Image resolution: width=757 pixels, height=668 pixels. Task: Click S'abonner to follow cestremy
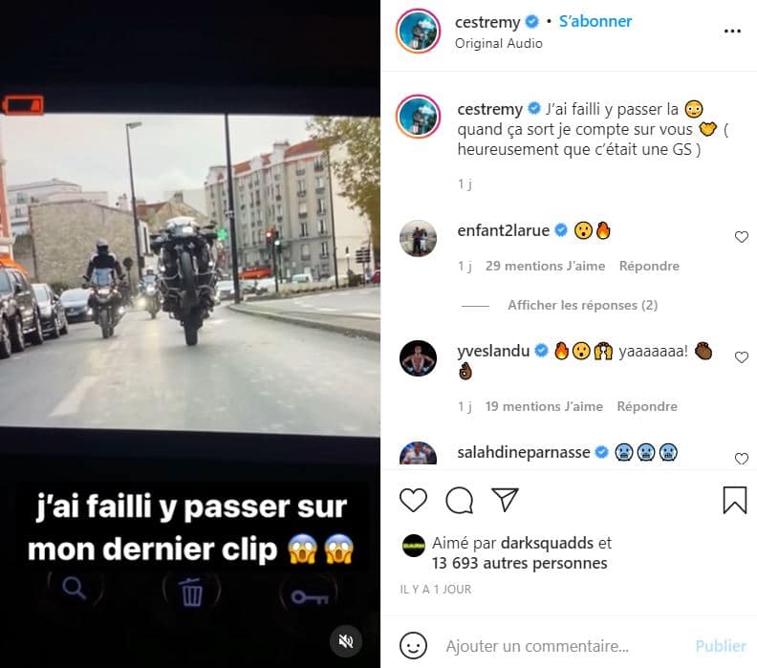595,21
